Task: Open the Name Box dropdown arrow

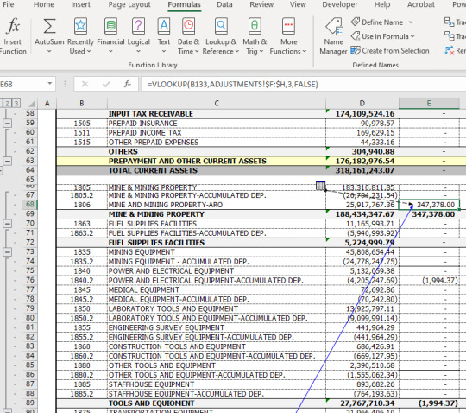Action: click(50, 84)
